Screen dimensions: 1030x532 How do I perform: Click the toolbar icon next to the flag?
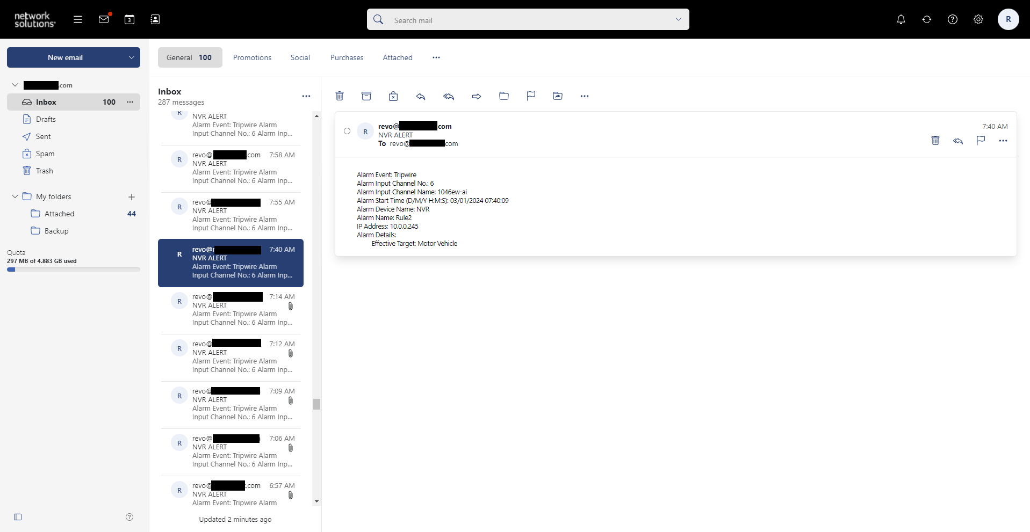[558, 96]
